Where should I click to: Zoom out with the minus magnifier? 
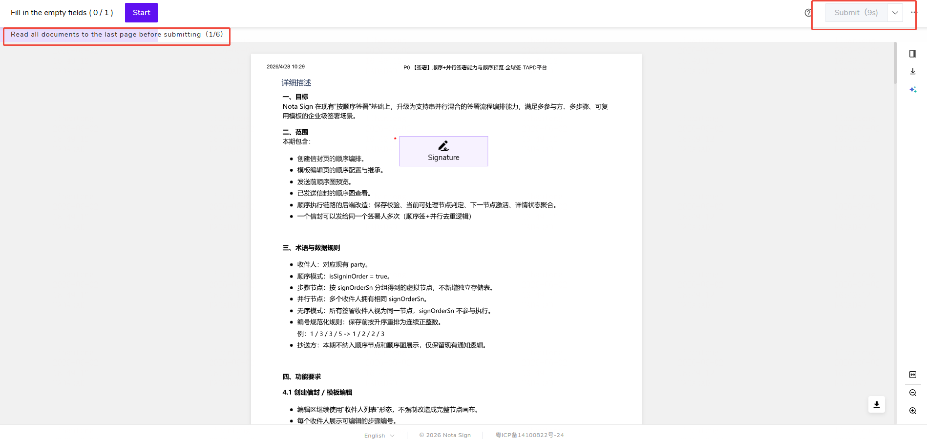913,393
